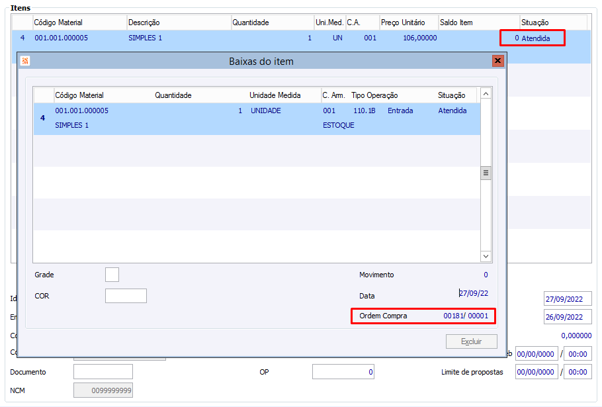Click the Limite de propostas time field

578,372
